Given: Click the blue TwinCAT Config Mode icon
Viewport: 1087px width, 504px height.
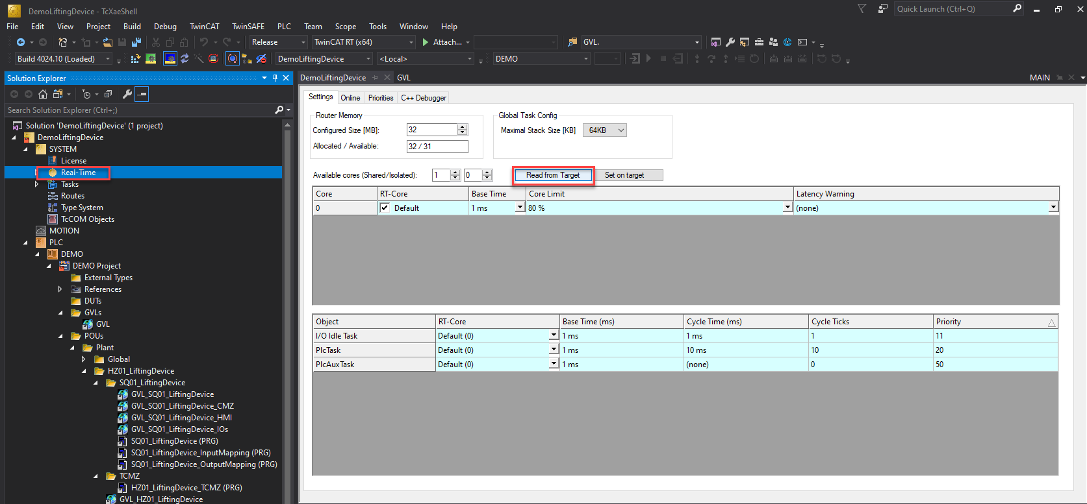Looking at the screenshot, I should pyautogui.click(x=170, y=59).
